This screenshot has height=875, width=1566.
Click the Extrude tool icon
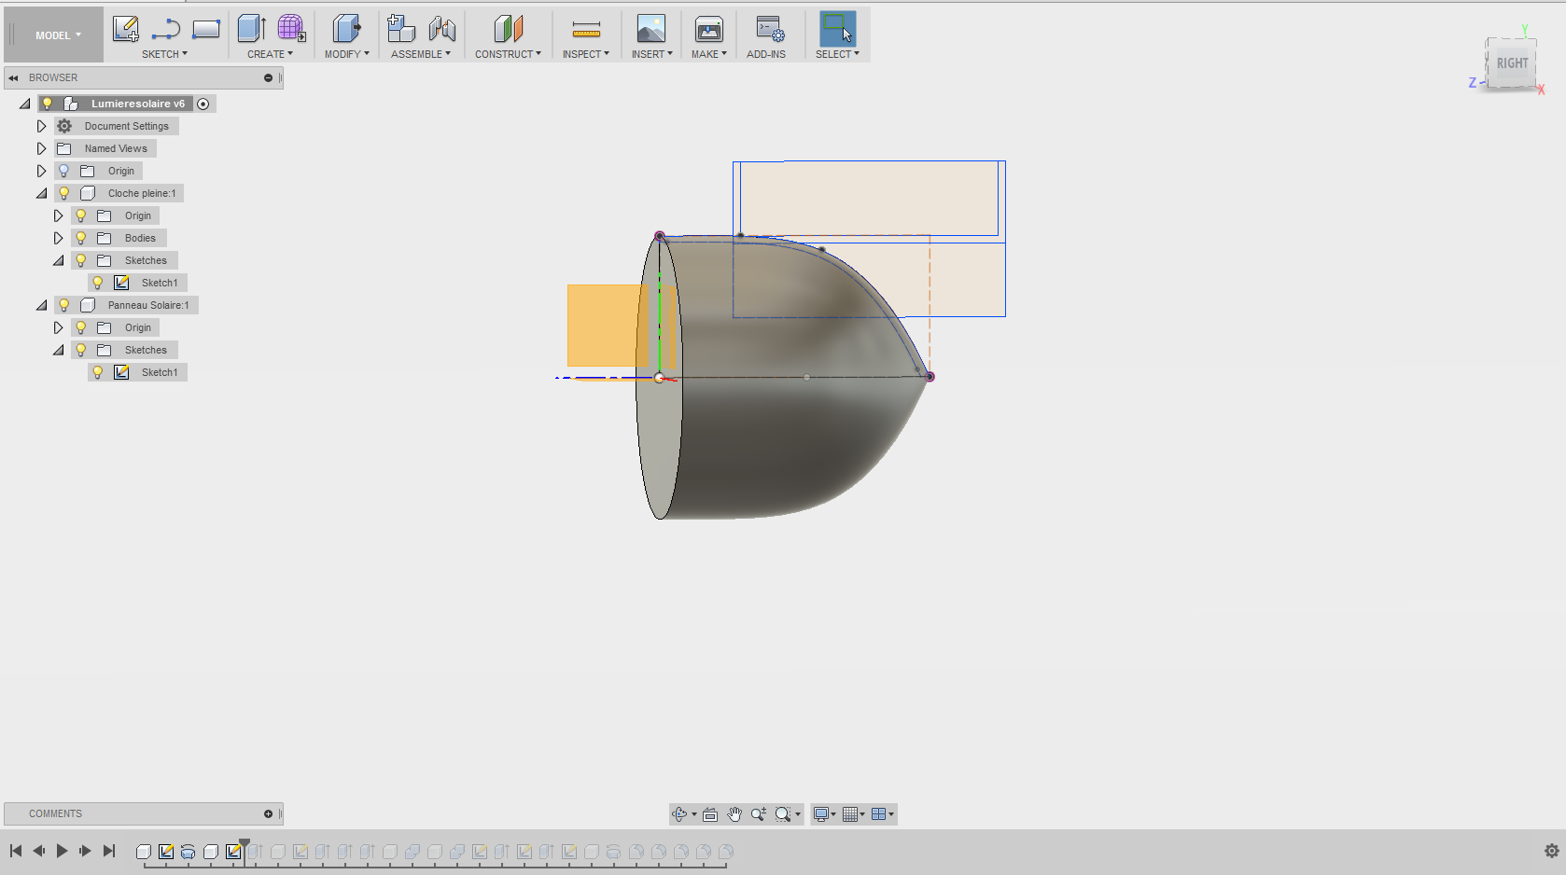[x=251, y=29]
